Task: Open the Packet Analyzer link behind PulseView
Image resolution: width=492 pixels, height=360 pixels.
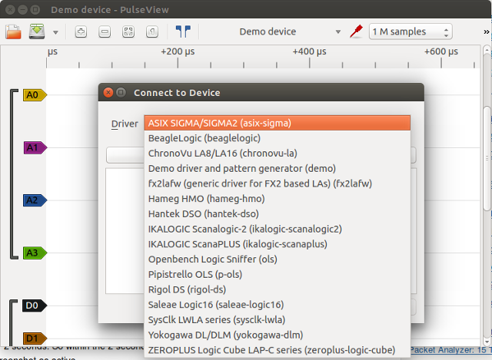Action: point(450,350)
